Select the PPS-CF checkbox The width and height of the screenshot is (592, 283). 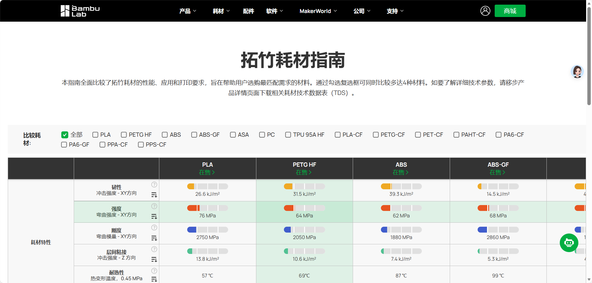click(141, 145)
